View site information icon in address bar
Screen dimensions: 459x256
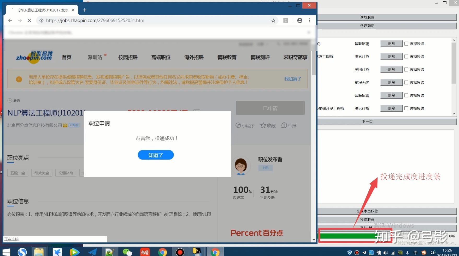pyautogui.click(x=41, y=20)
